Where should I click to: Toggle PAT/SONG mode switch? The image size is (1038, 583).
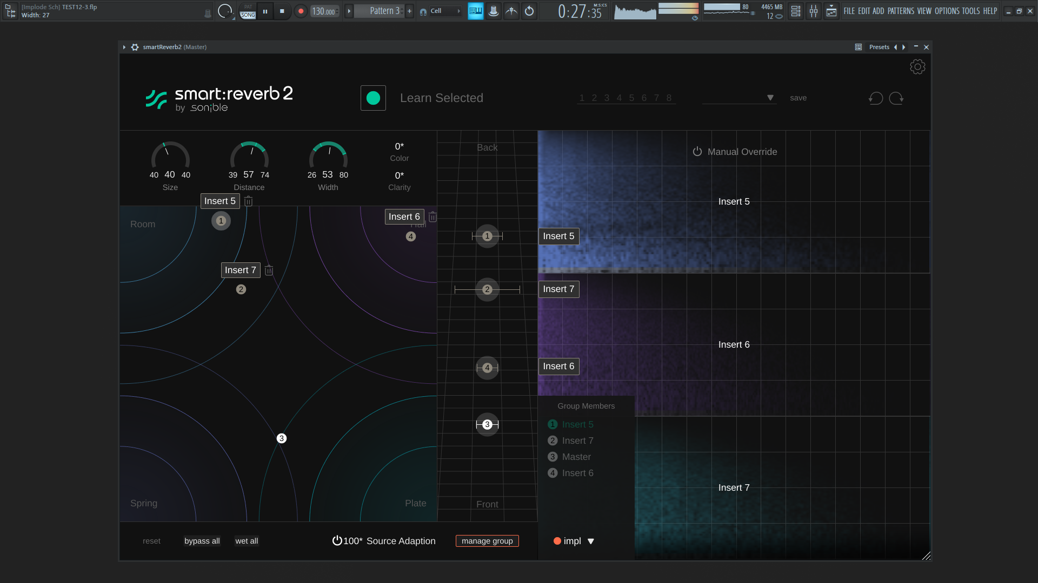click(x=248, y=11)
